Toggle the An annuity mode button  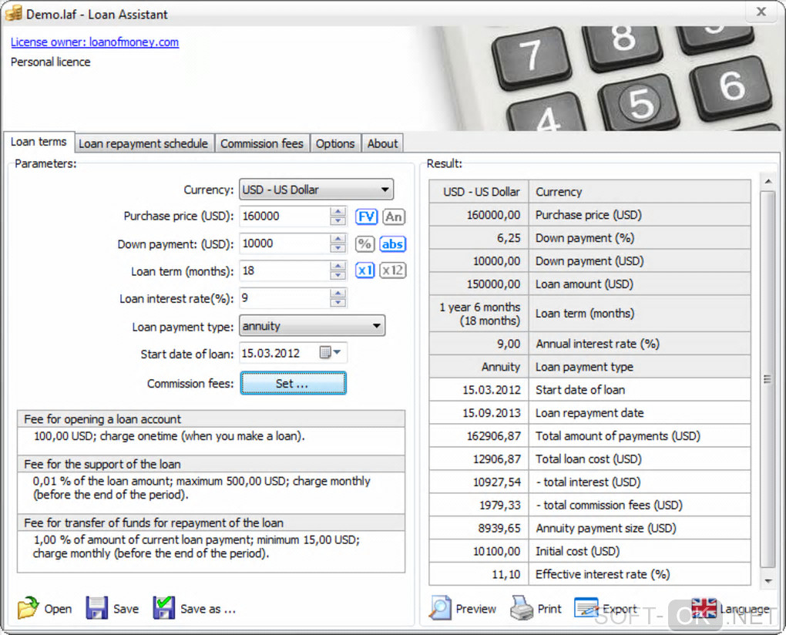tap(394, 217)
